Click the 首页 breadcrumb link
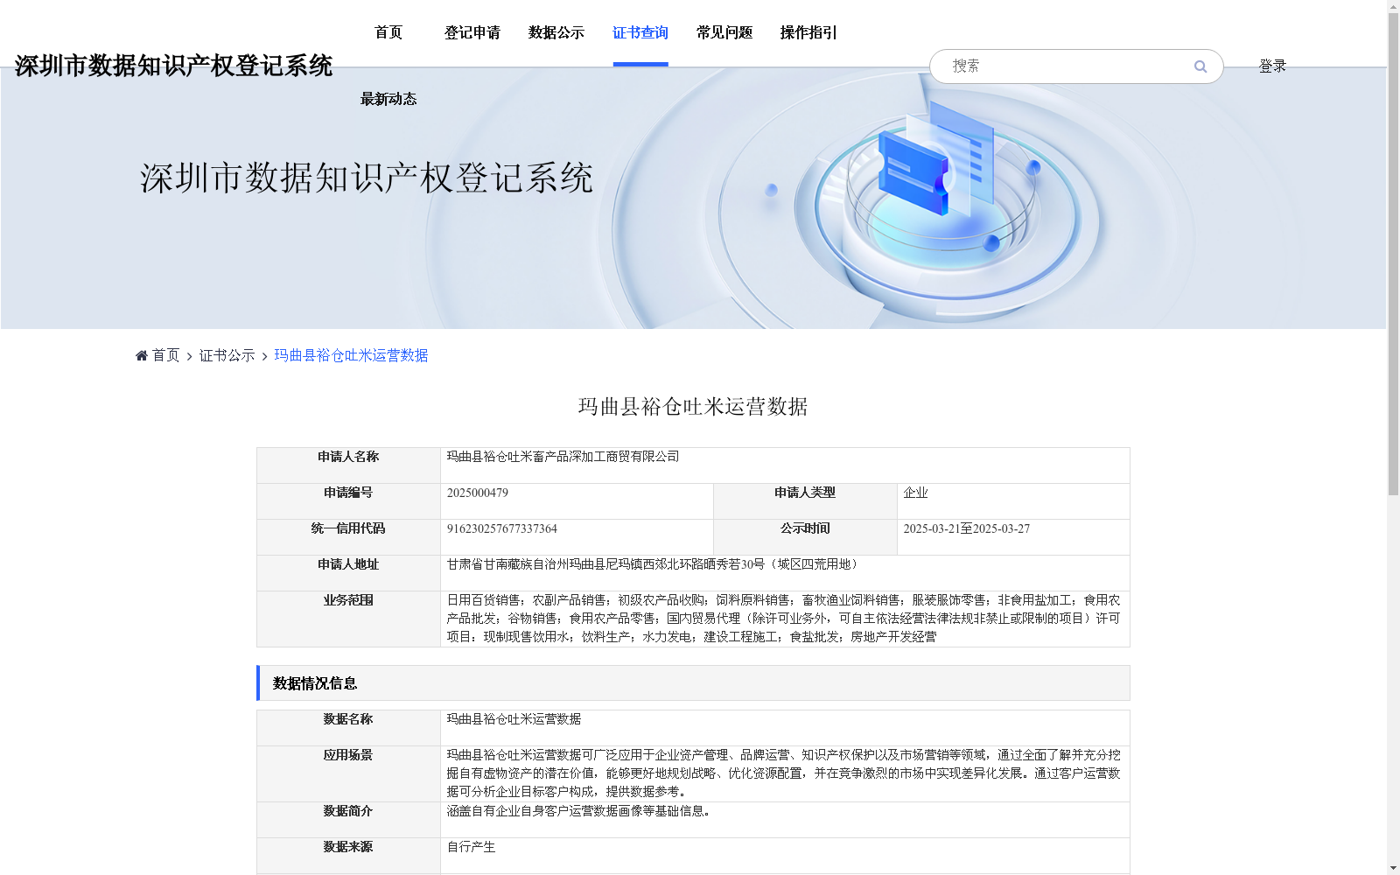 [x=165, y=355]
